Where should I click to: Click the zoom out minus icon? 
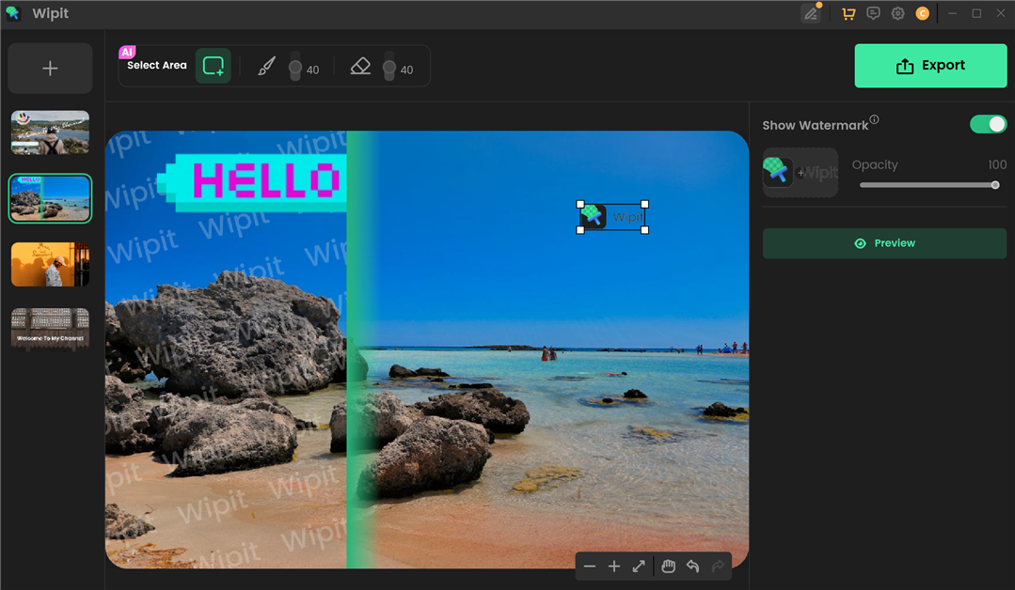click(590, 567)
